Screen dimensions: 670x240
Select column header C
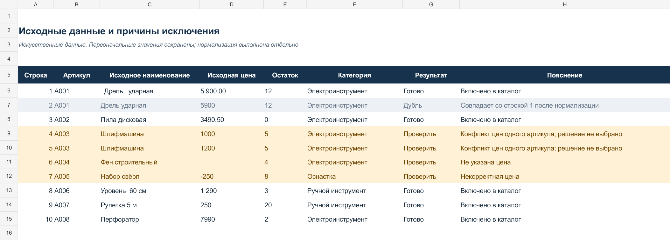150,4
